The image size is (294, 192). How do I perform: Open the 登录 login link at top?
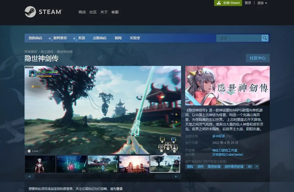tap(248, 3)
